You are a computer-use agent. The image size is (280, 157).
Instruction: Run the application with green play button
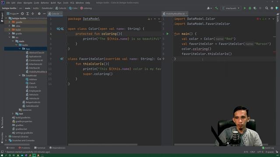tap(245, 8)
